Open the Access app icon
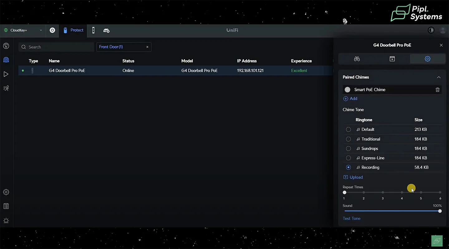 pyautogui.click(x=93, y=30)
